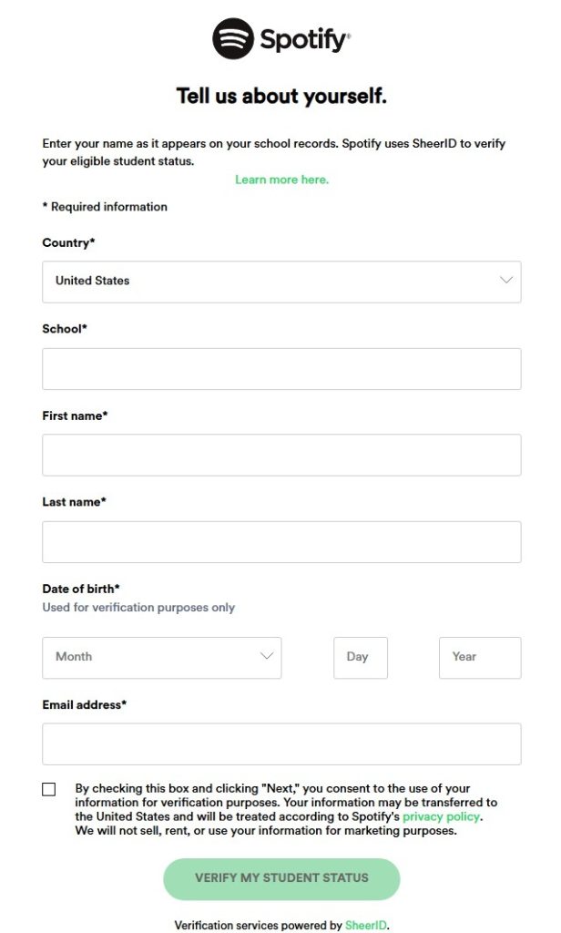561x933 pixels.
Task: Expand the Month dropdown
Action: [161, 657]
